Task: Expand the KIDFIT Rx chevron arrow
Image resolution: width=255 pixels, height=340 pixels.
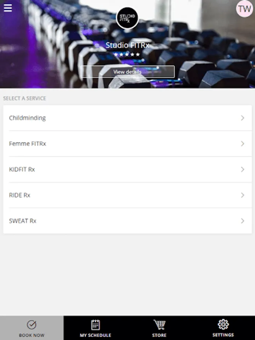Action: (x=243, y=169)
